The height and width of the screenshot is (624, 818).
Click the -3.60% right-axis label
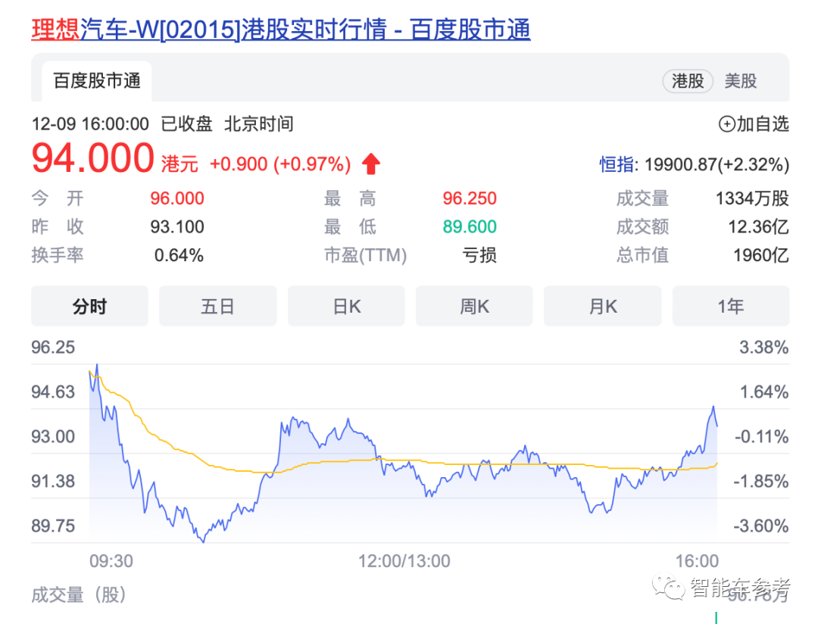(761, 526)
